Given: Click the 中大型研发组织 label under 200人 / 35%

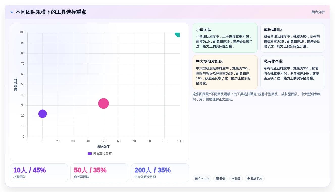Looking at the screenshot, I should click(x=145, y=177).
